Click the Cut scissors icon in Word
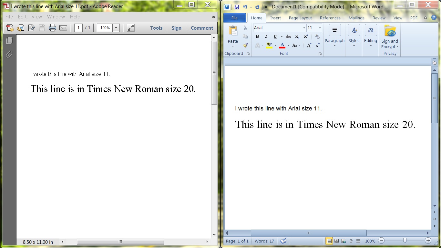The image size is (441, 248). (245, 28)
